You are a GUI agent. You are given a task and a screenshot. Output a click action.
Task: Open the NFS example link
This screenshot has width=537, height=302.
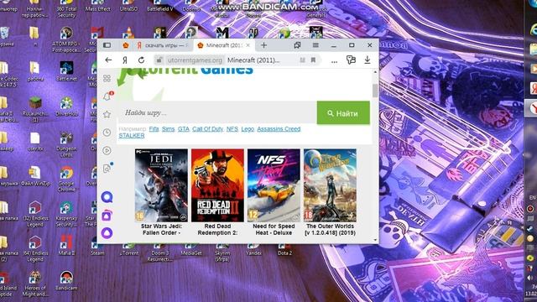tap(232, 128)
